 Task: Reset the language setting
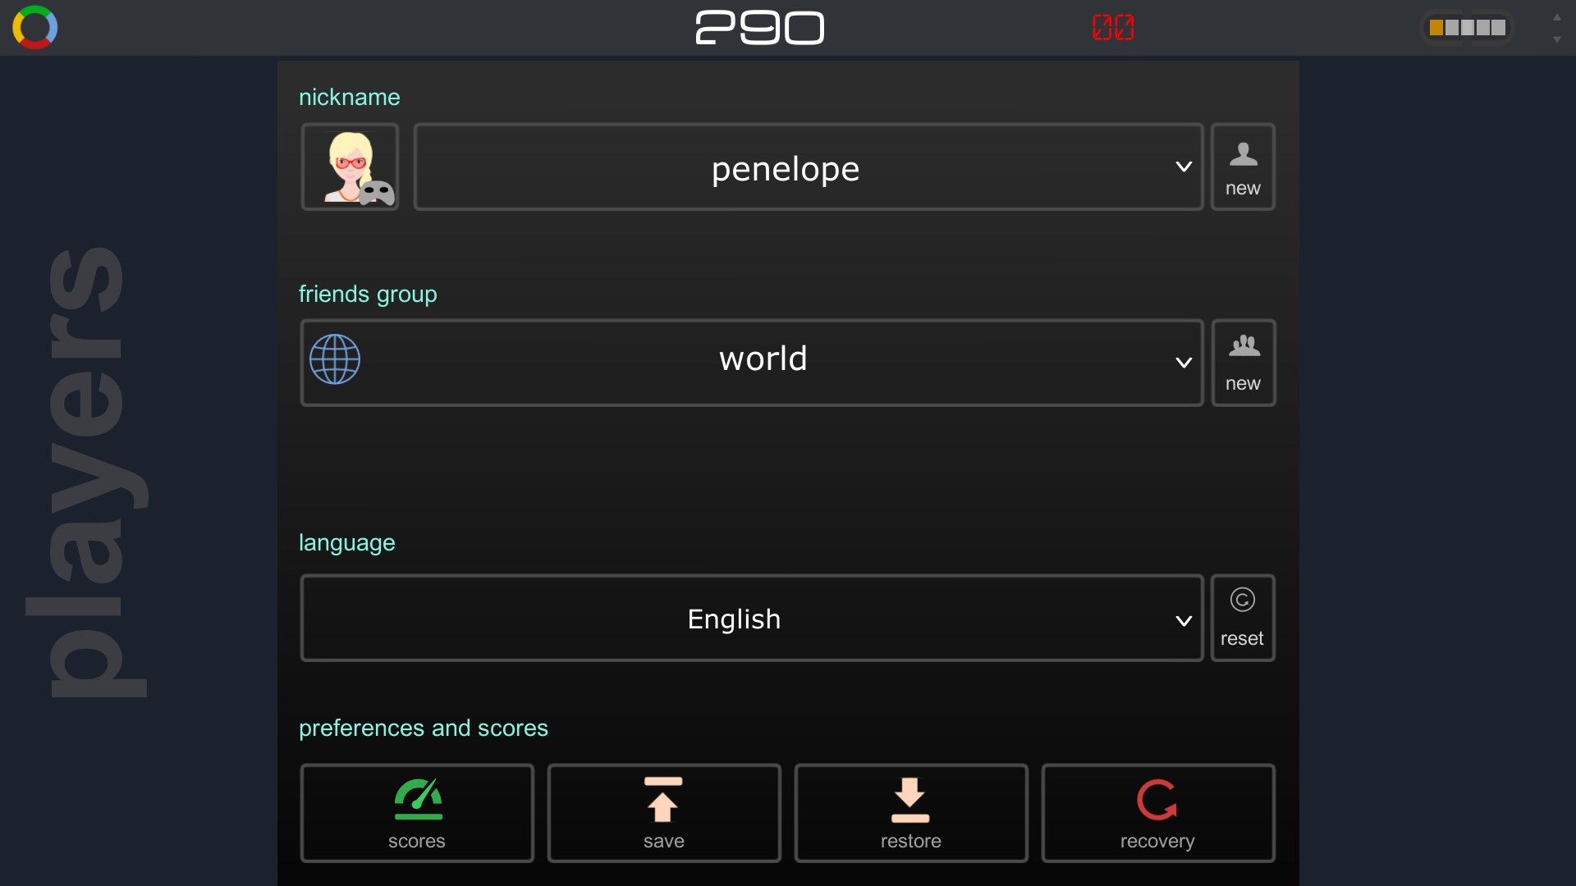click(1243, 618)
